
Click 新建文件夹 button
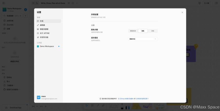coord(15,62)
